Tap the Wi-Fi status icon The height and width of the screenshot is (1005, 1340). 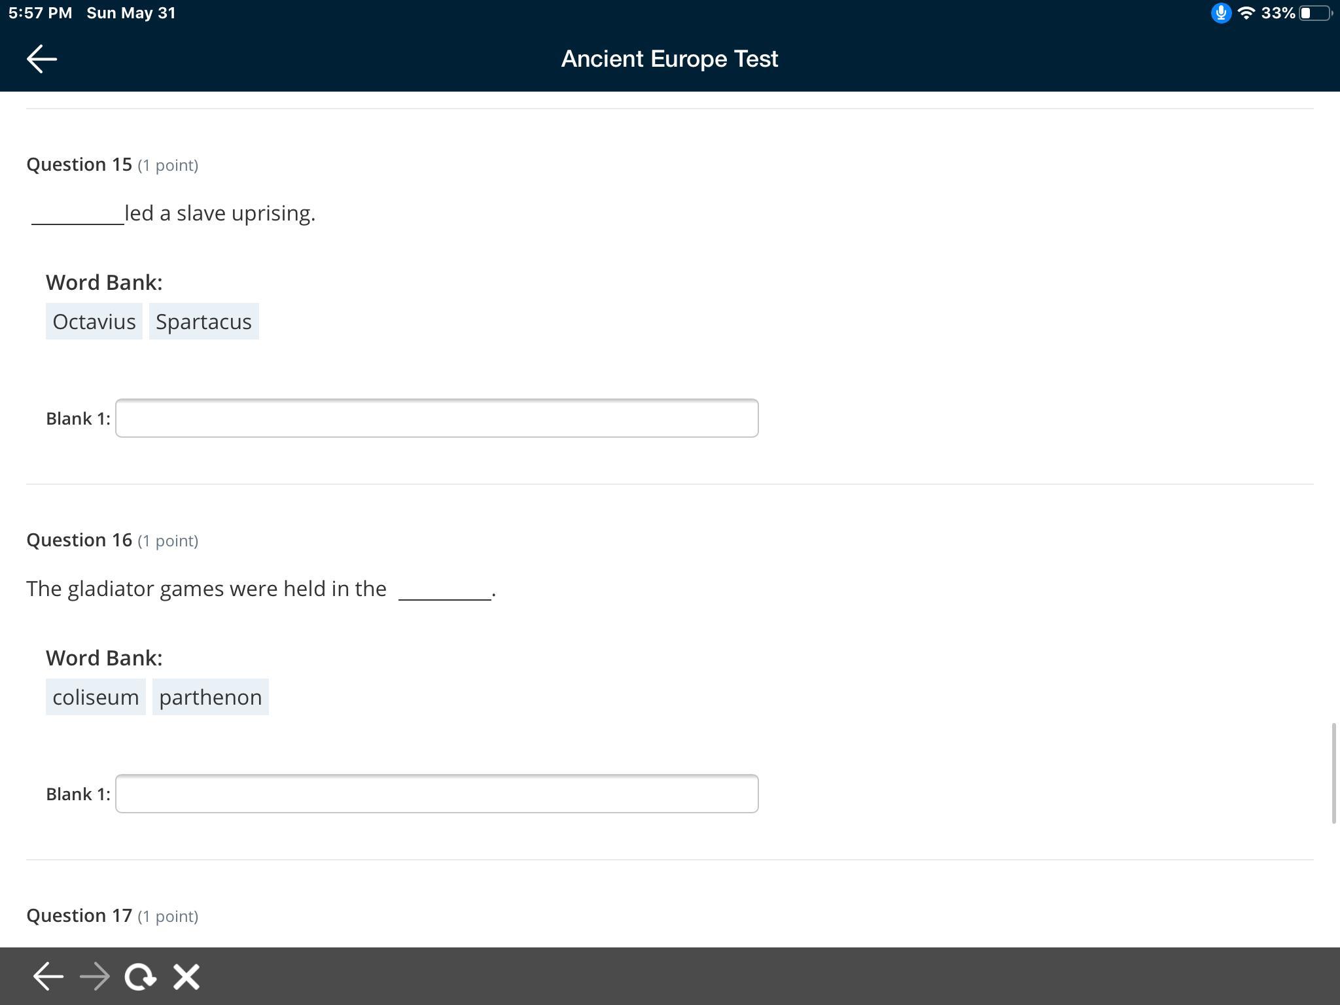[1246, 13]
